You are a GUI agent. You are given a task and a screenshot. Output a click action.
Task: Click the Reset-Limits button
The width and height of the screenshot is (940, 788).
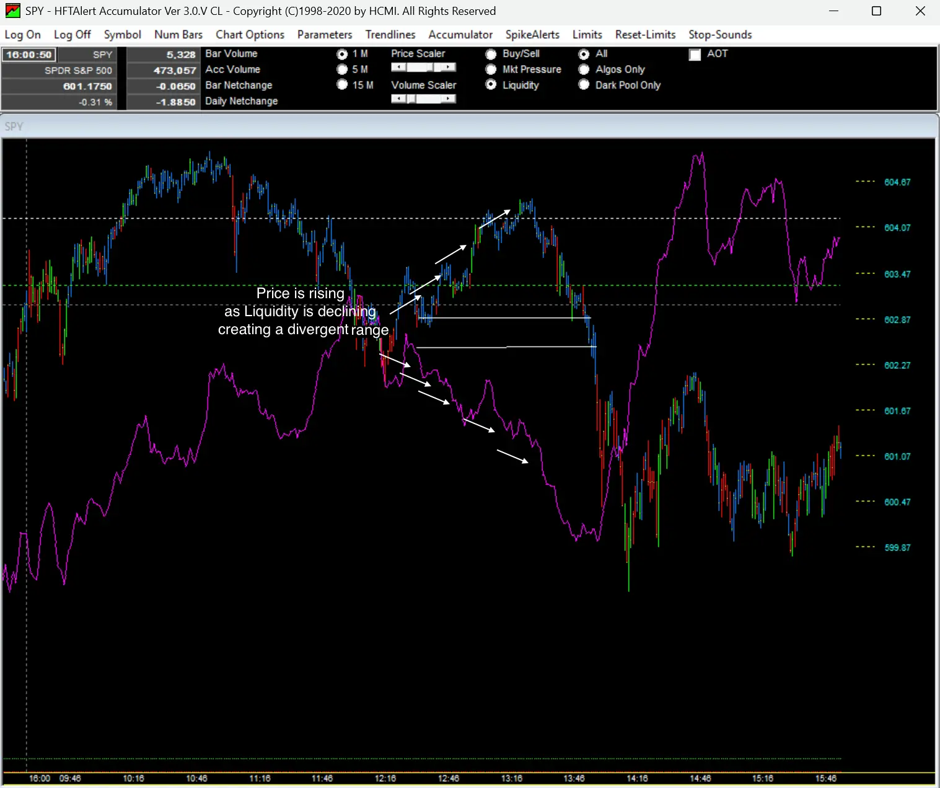[645, 35]
